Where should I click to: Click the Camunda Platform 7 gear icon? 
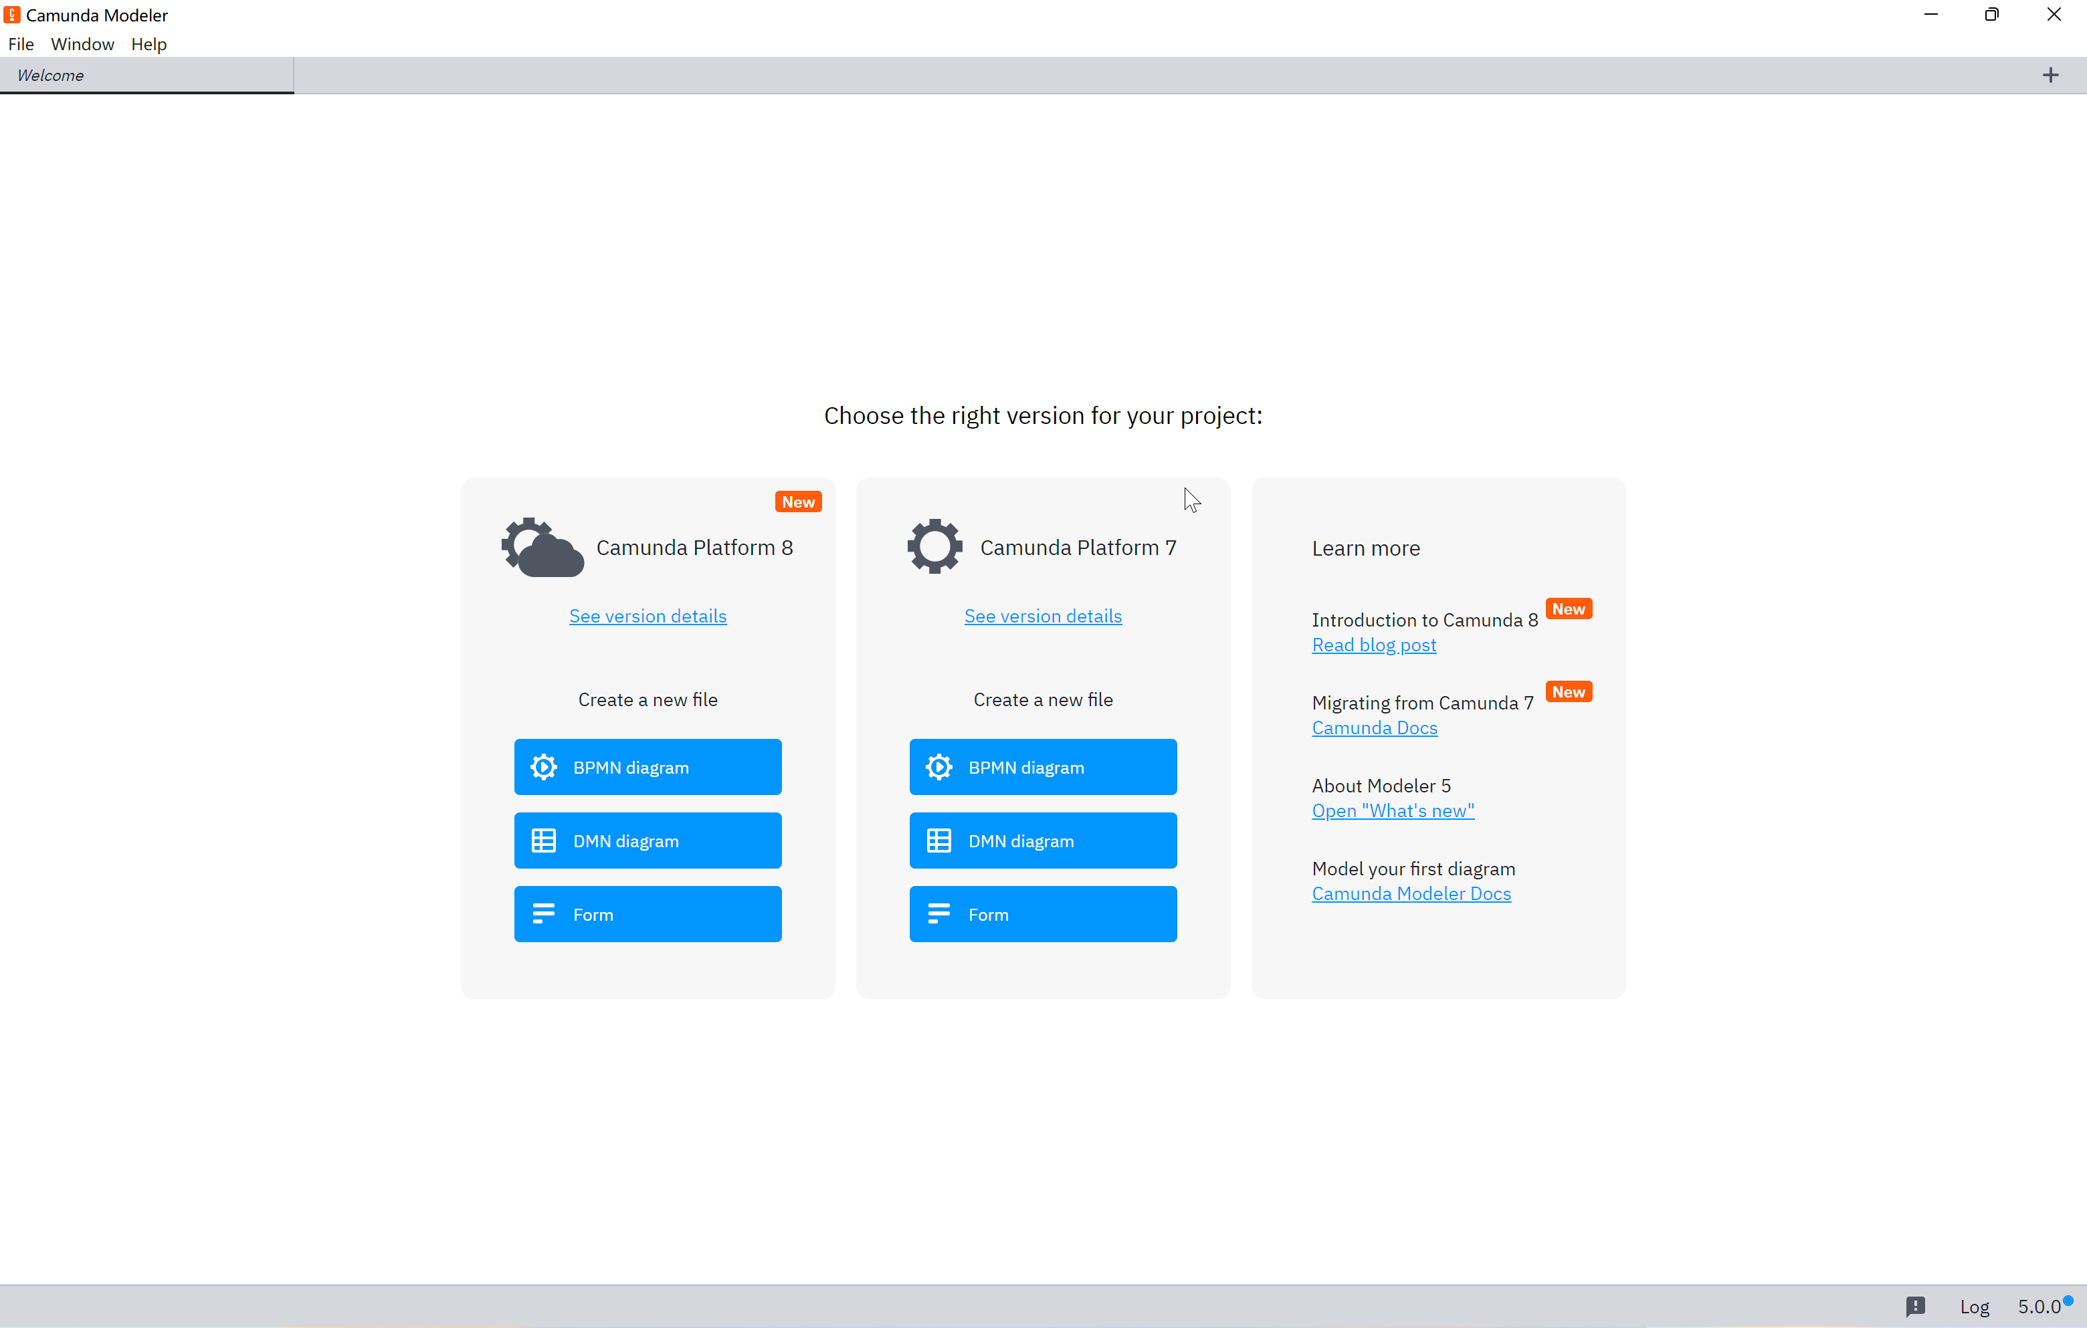[934, 546]
